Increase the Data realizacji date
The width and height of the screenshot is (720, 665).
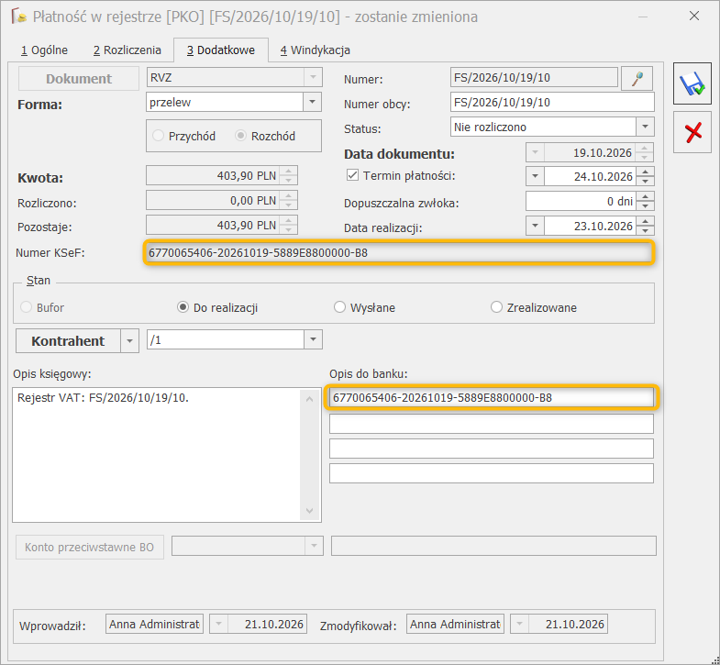click(x=645, y=221)
